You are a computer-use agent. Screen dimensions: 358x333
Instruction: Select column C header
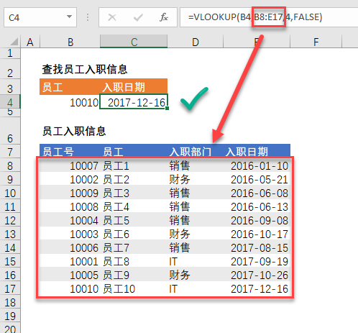point(134,42)
